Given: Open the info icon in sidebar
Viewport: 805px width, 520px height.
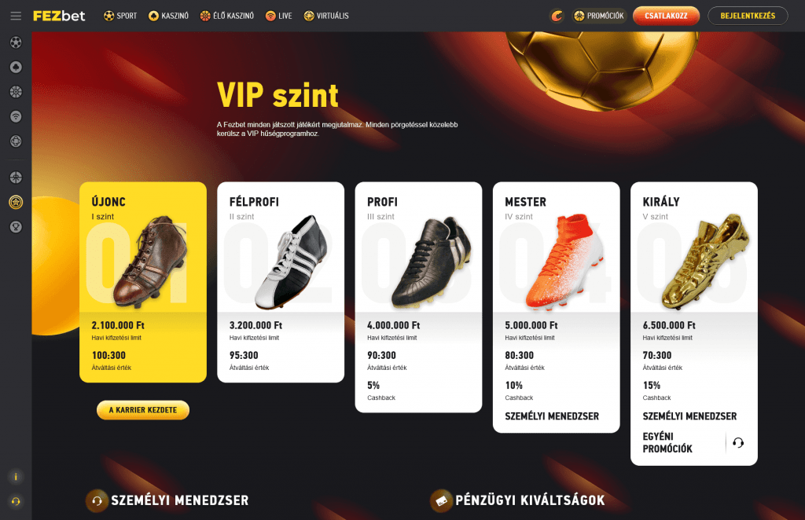Looking at the screenshot, I should tap(16, 477).
